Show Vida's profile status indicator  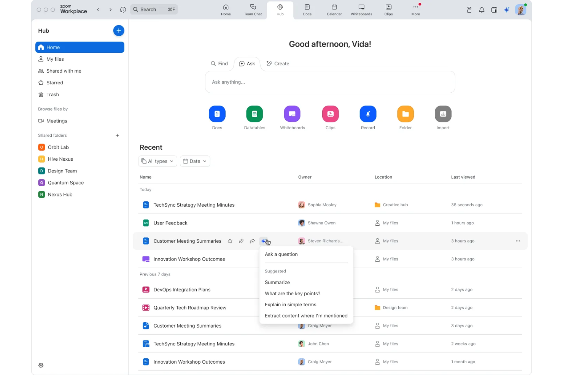click(x=525, y=5)
